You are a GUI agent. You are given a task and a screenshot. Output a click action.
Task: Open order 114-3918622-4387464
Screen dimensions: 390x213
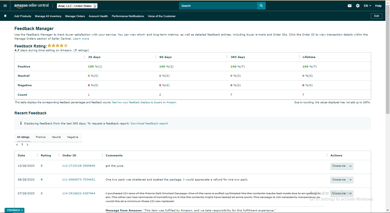[x=79, y=193]
